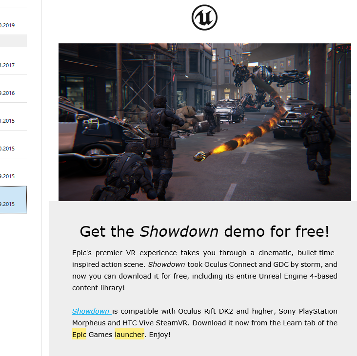Select the email row dated 0.2015
357x356 pixels.
coord(13,144)
